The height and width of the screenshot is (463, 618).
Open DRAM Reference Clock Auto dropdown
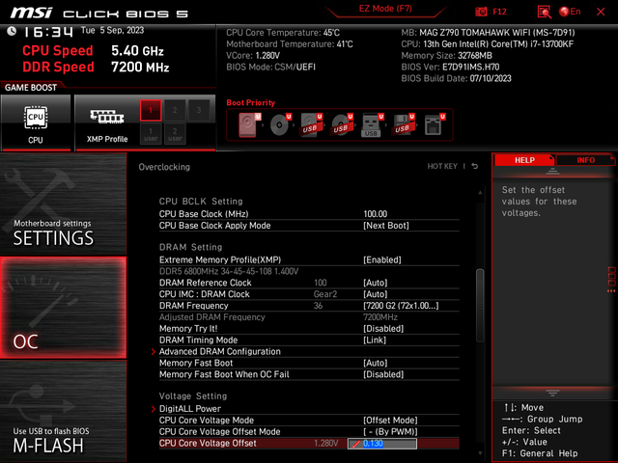[375, 283]
